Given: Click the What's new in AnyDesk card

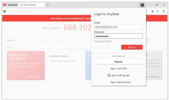Looking at the screenshot, I should (x=26, y=65).
